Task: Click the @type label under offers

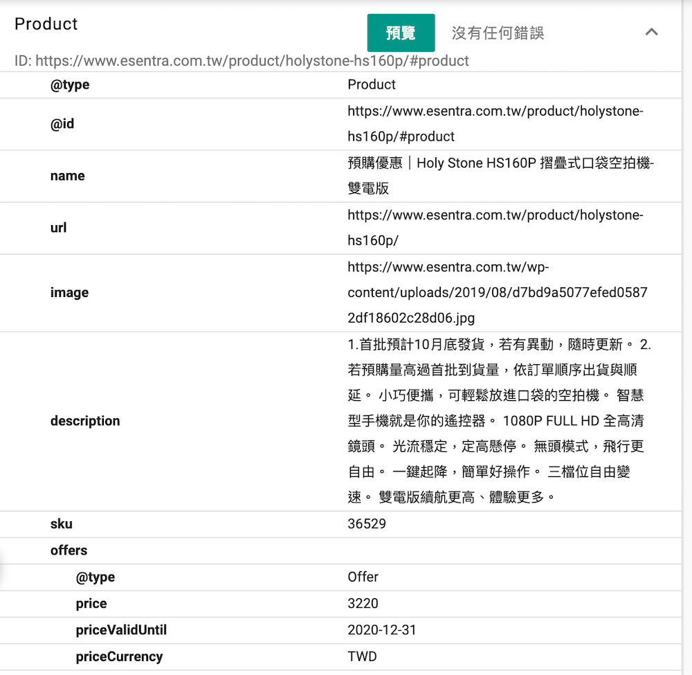Action: pyautogui.click(x=95, y=577)
